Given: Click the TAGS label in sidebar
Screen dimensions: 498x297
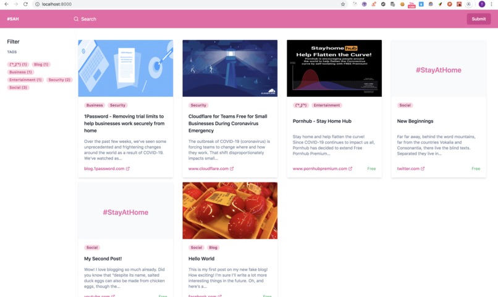Looking at the screenshot, I should pyautogui.click(x=12, y=52).
